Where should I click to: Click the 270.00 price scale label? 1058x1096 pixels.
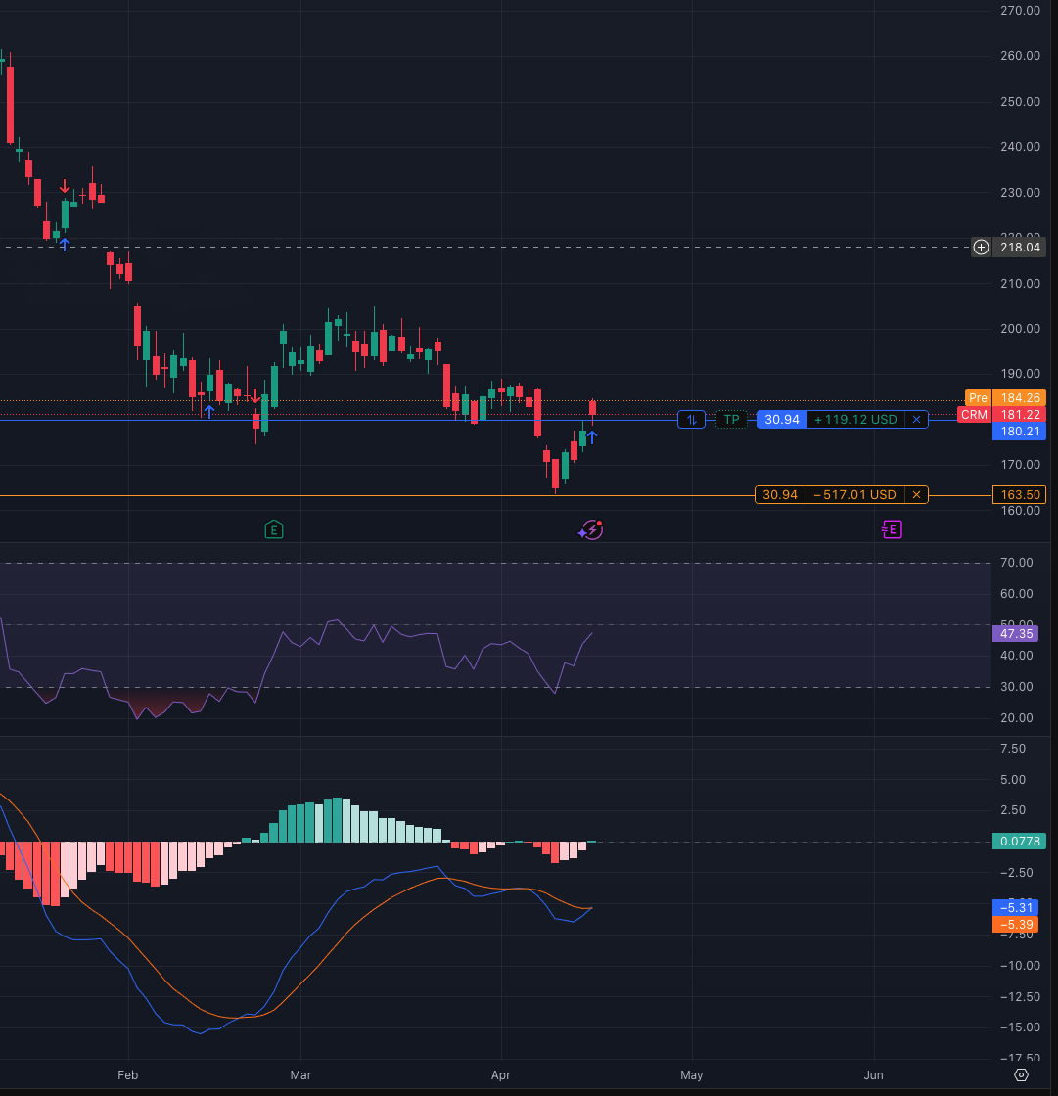[1020, 11]
